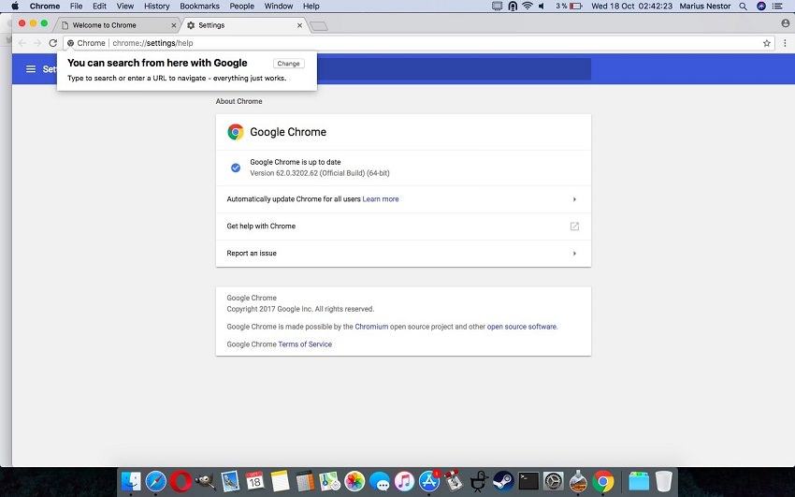
Task: Open the Trash in the dock
Action: point(663,481)
